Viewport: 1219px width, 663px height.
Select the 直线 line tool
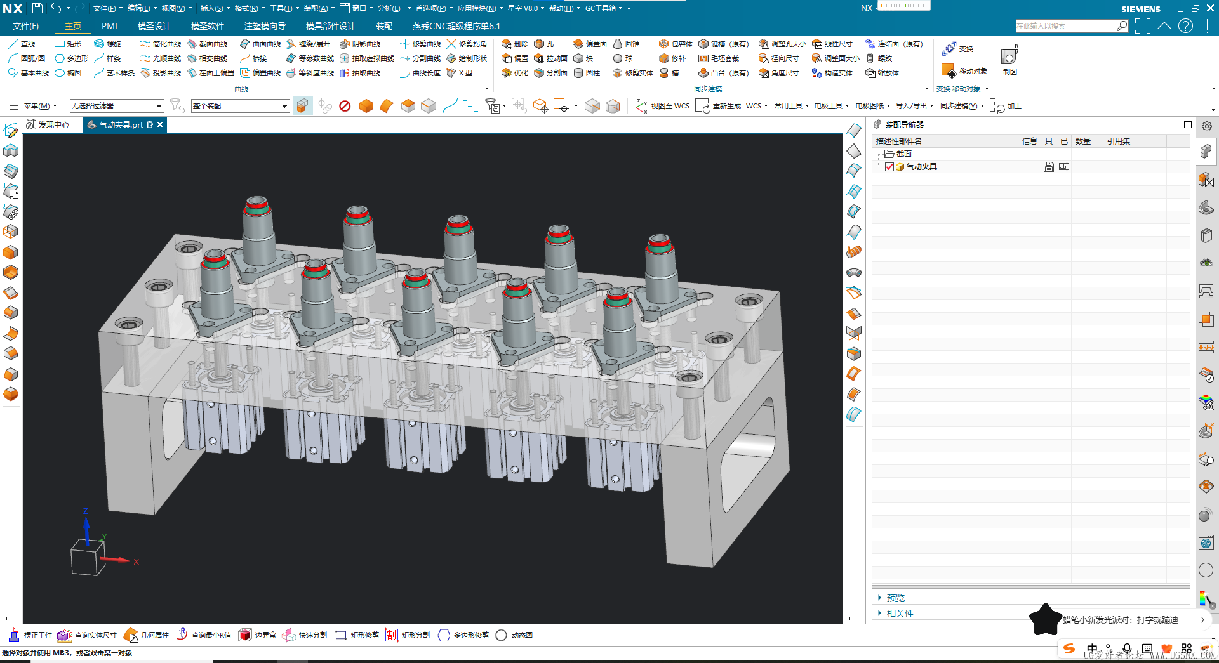22,44
